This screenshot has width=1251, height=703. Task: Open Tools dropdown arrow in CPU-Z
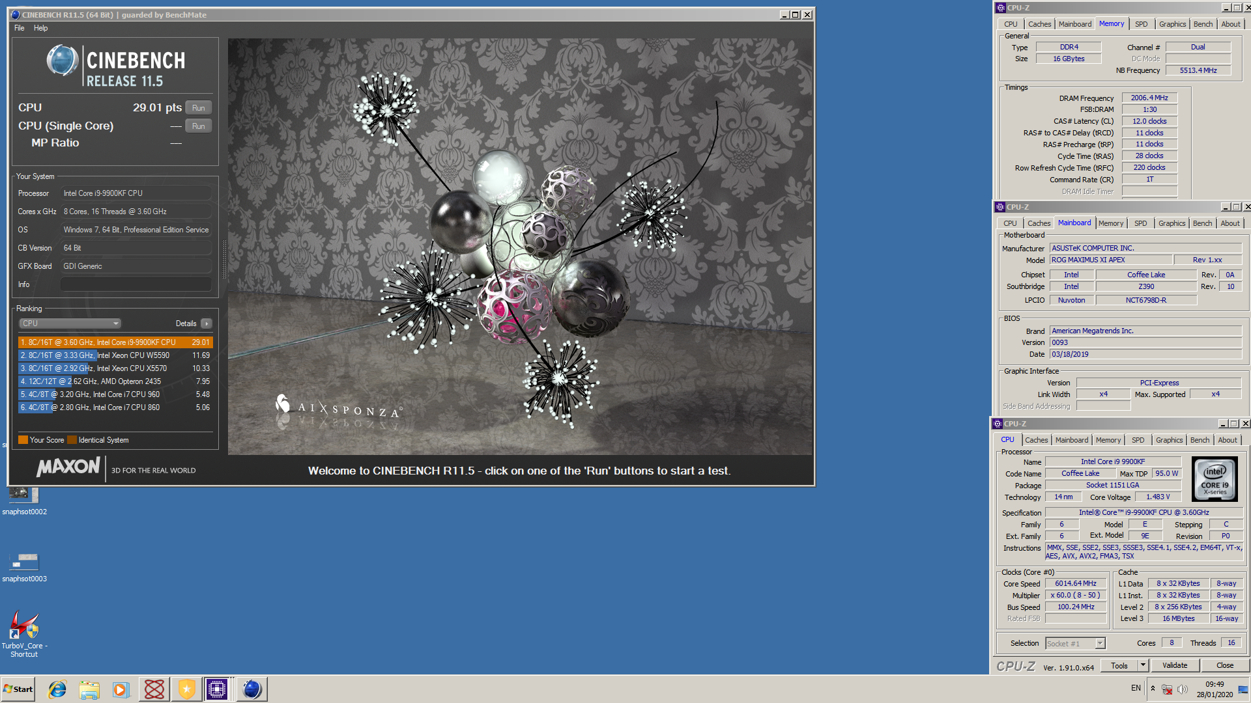pos(1143,665)
